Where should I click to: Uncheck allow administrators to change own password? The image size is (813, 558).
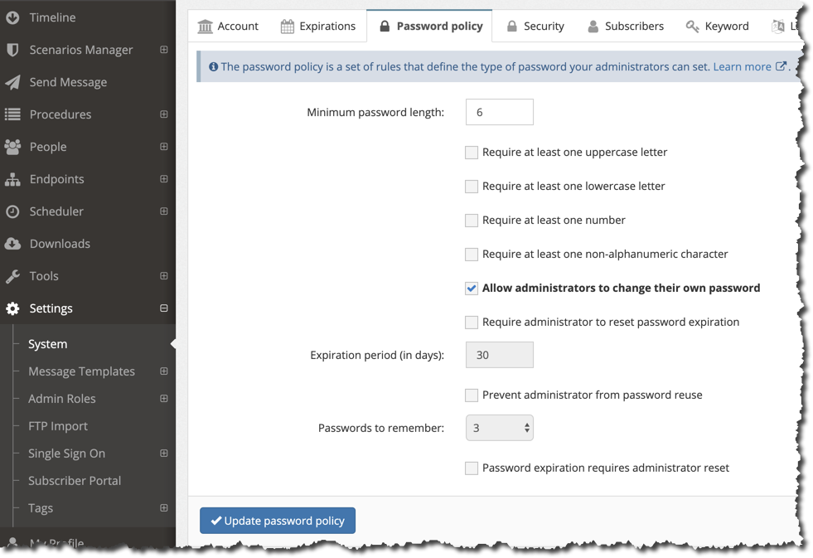[x=472, y=289]
